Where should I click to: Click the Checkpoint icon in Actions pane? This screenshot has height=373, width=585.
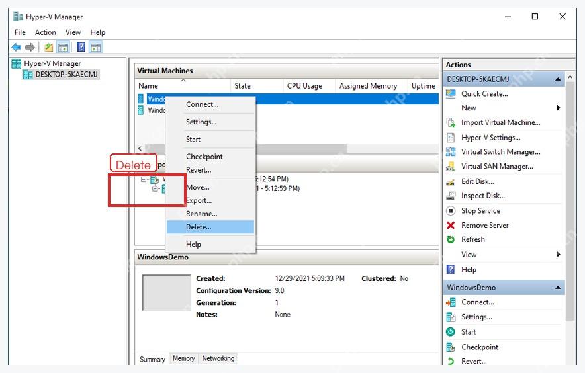point(451,347)
